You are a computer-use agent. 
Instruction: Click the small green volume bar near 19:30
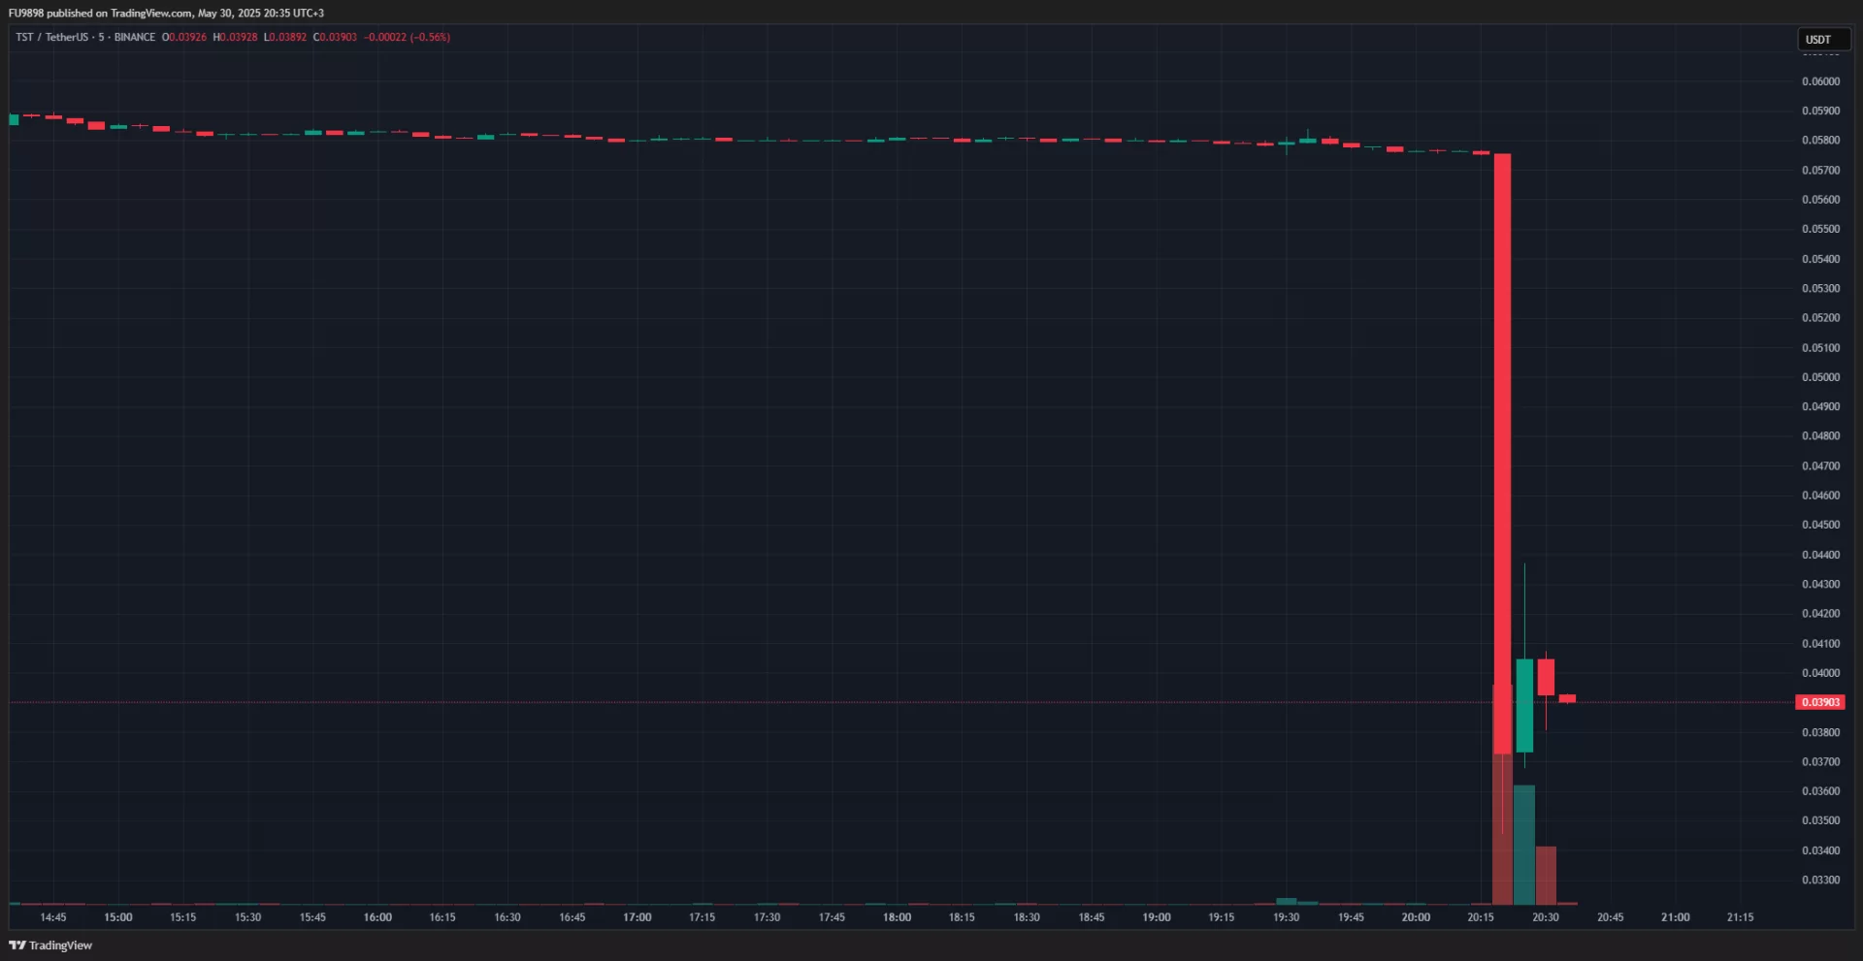(1286, 901)
